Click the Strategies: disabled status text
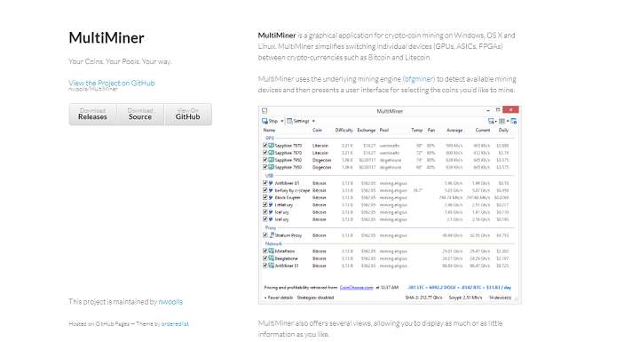632x342 pixels. [315, 298]
